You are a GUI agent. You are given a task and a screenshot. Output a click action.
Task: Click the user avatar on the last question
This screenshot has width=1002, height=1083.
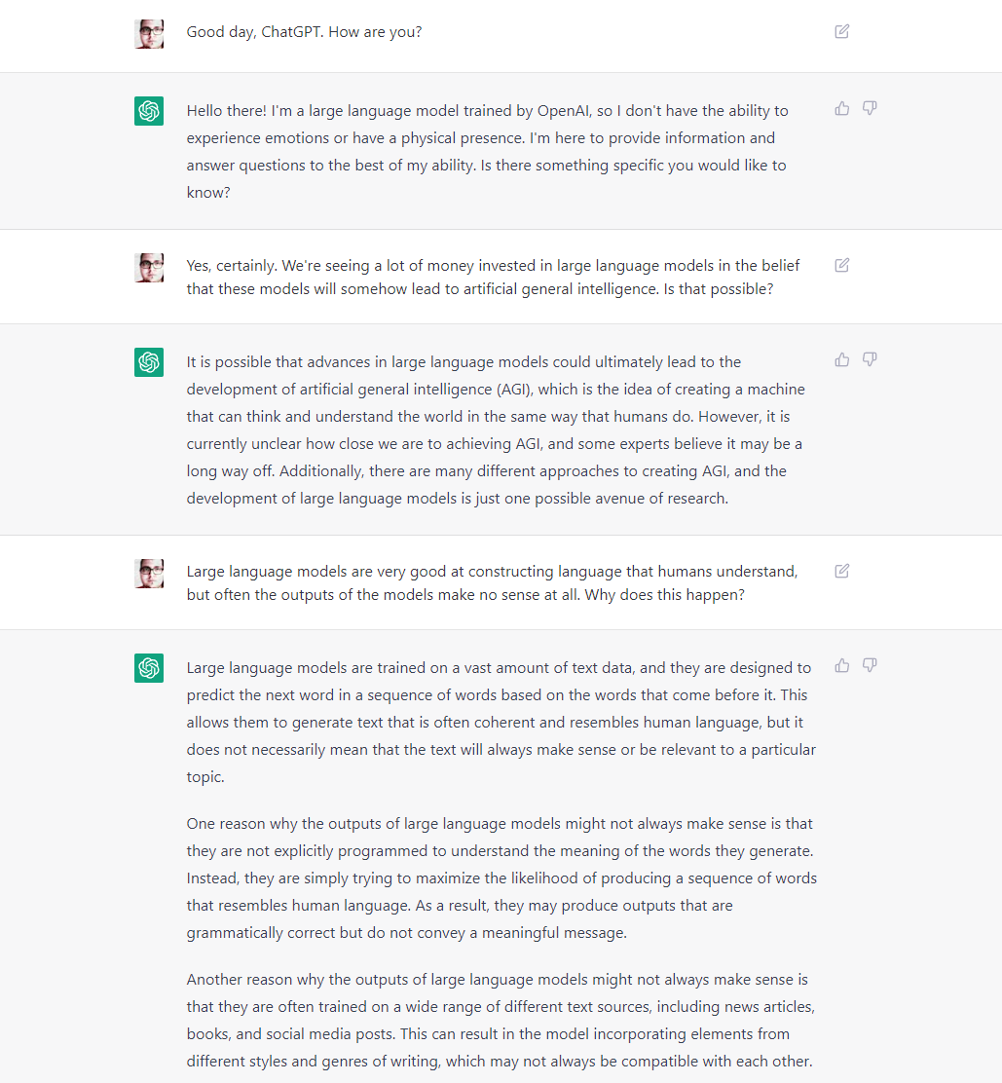pyautogui.click(x=149, y=574)
